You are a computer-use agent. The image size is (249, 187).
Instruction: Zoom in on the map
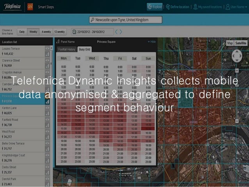coord(237,71)
